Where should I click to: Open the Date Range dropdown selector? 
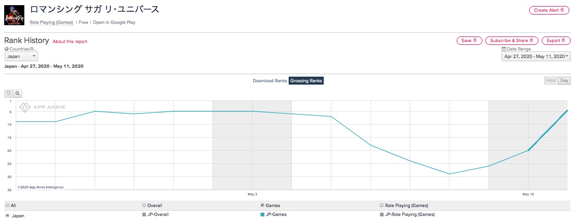click(x=536, y=57)
